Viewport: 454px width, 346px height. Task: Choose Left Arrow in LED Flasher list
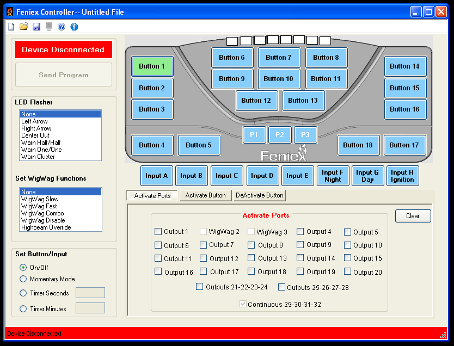click(x=60, y=121)
